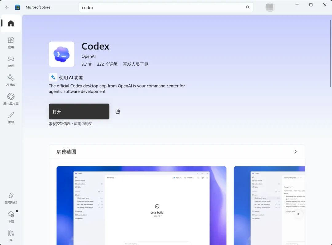Open AI Hub in the sidebar
The height and width of the screenshot is (245, 332).
click(11, 80)
